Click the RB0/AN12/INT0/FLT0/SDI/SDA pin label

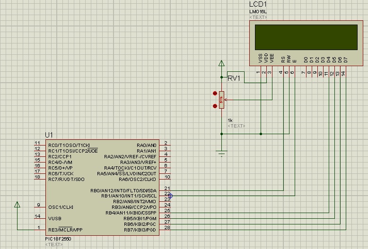pos(123,190)
